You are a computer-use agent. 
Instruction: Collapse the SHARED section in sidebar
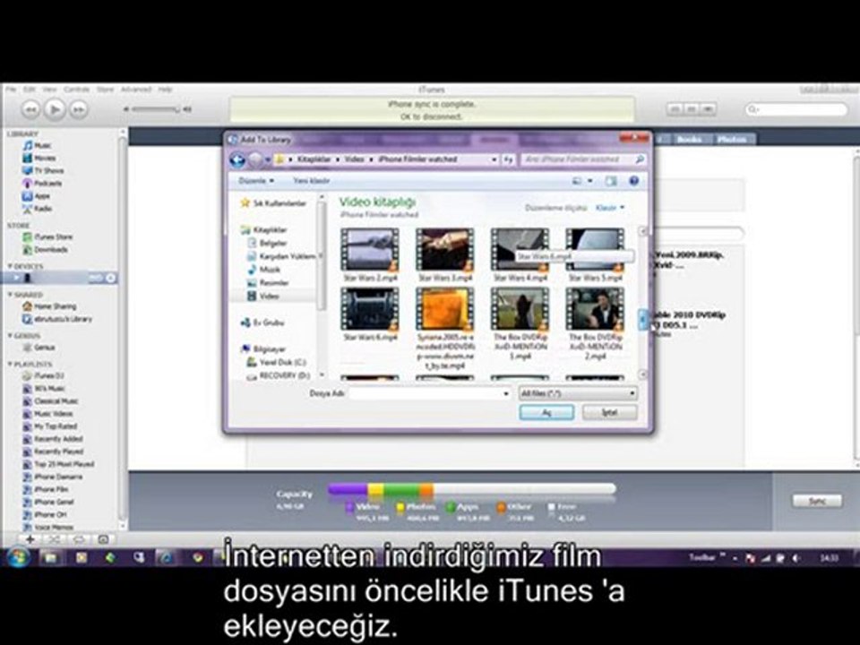pyautogui.click(x=9, y=295)
